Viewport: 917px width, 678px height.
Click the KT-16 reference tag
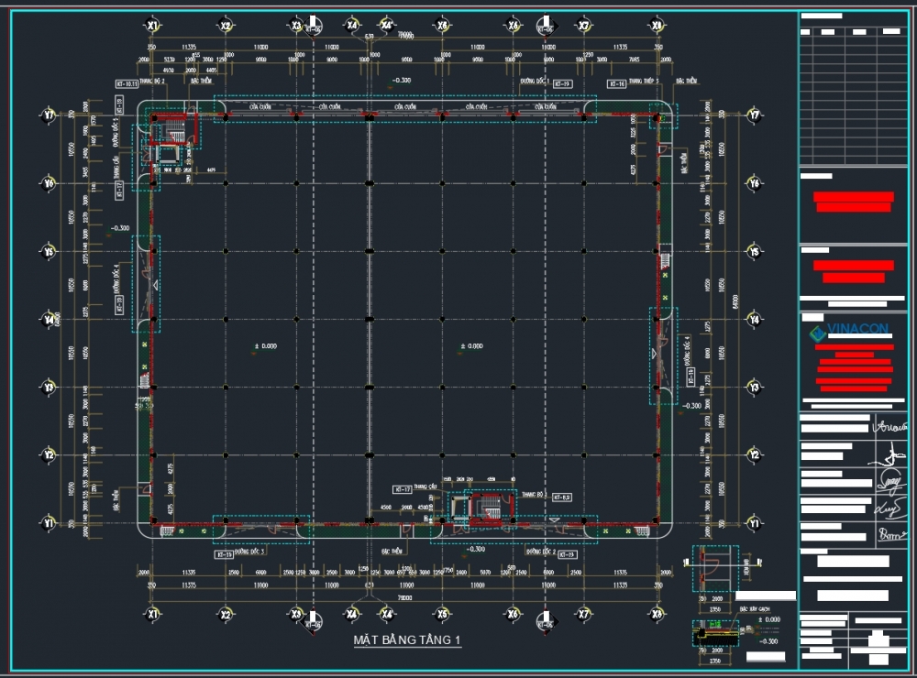[616, 83]
